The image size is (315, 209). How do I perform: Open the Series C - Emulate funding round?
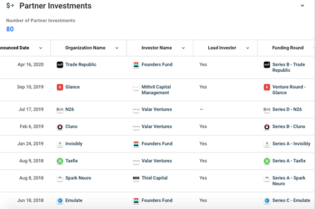coord(291,200)
